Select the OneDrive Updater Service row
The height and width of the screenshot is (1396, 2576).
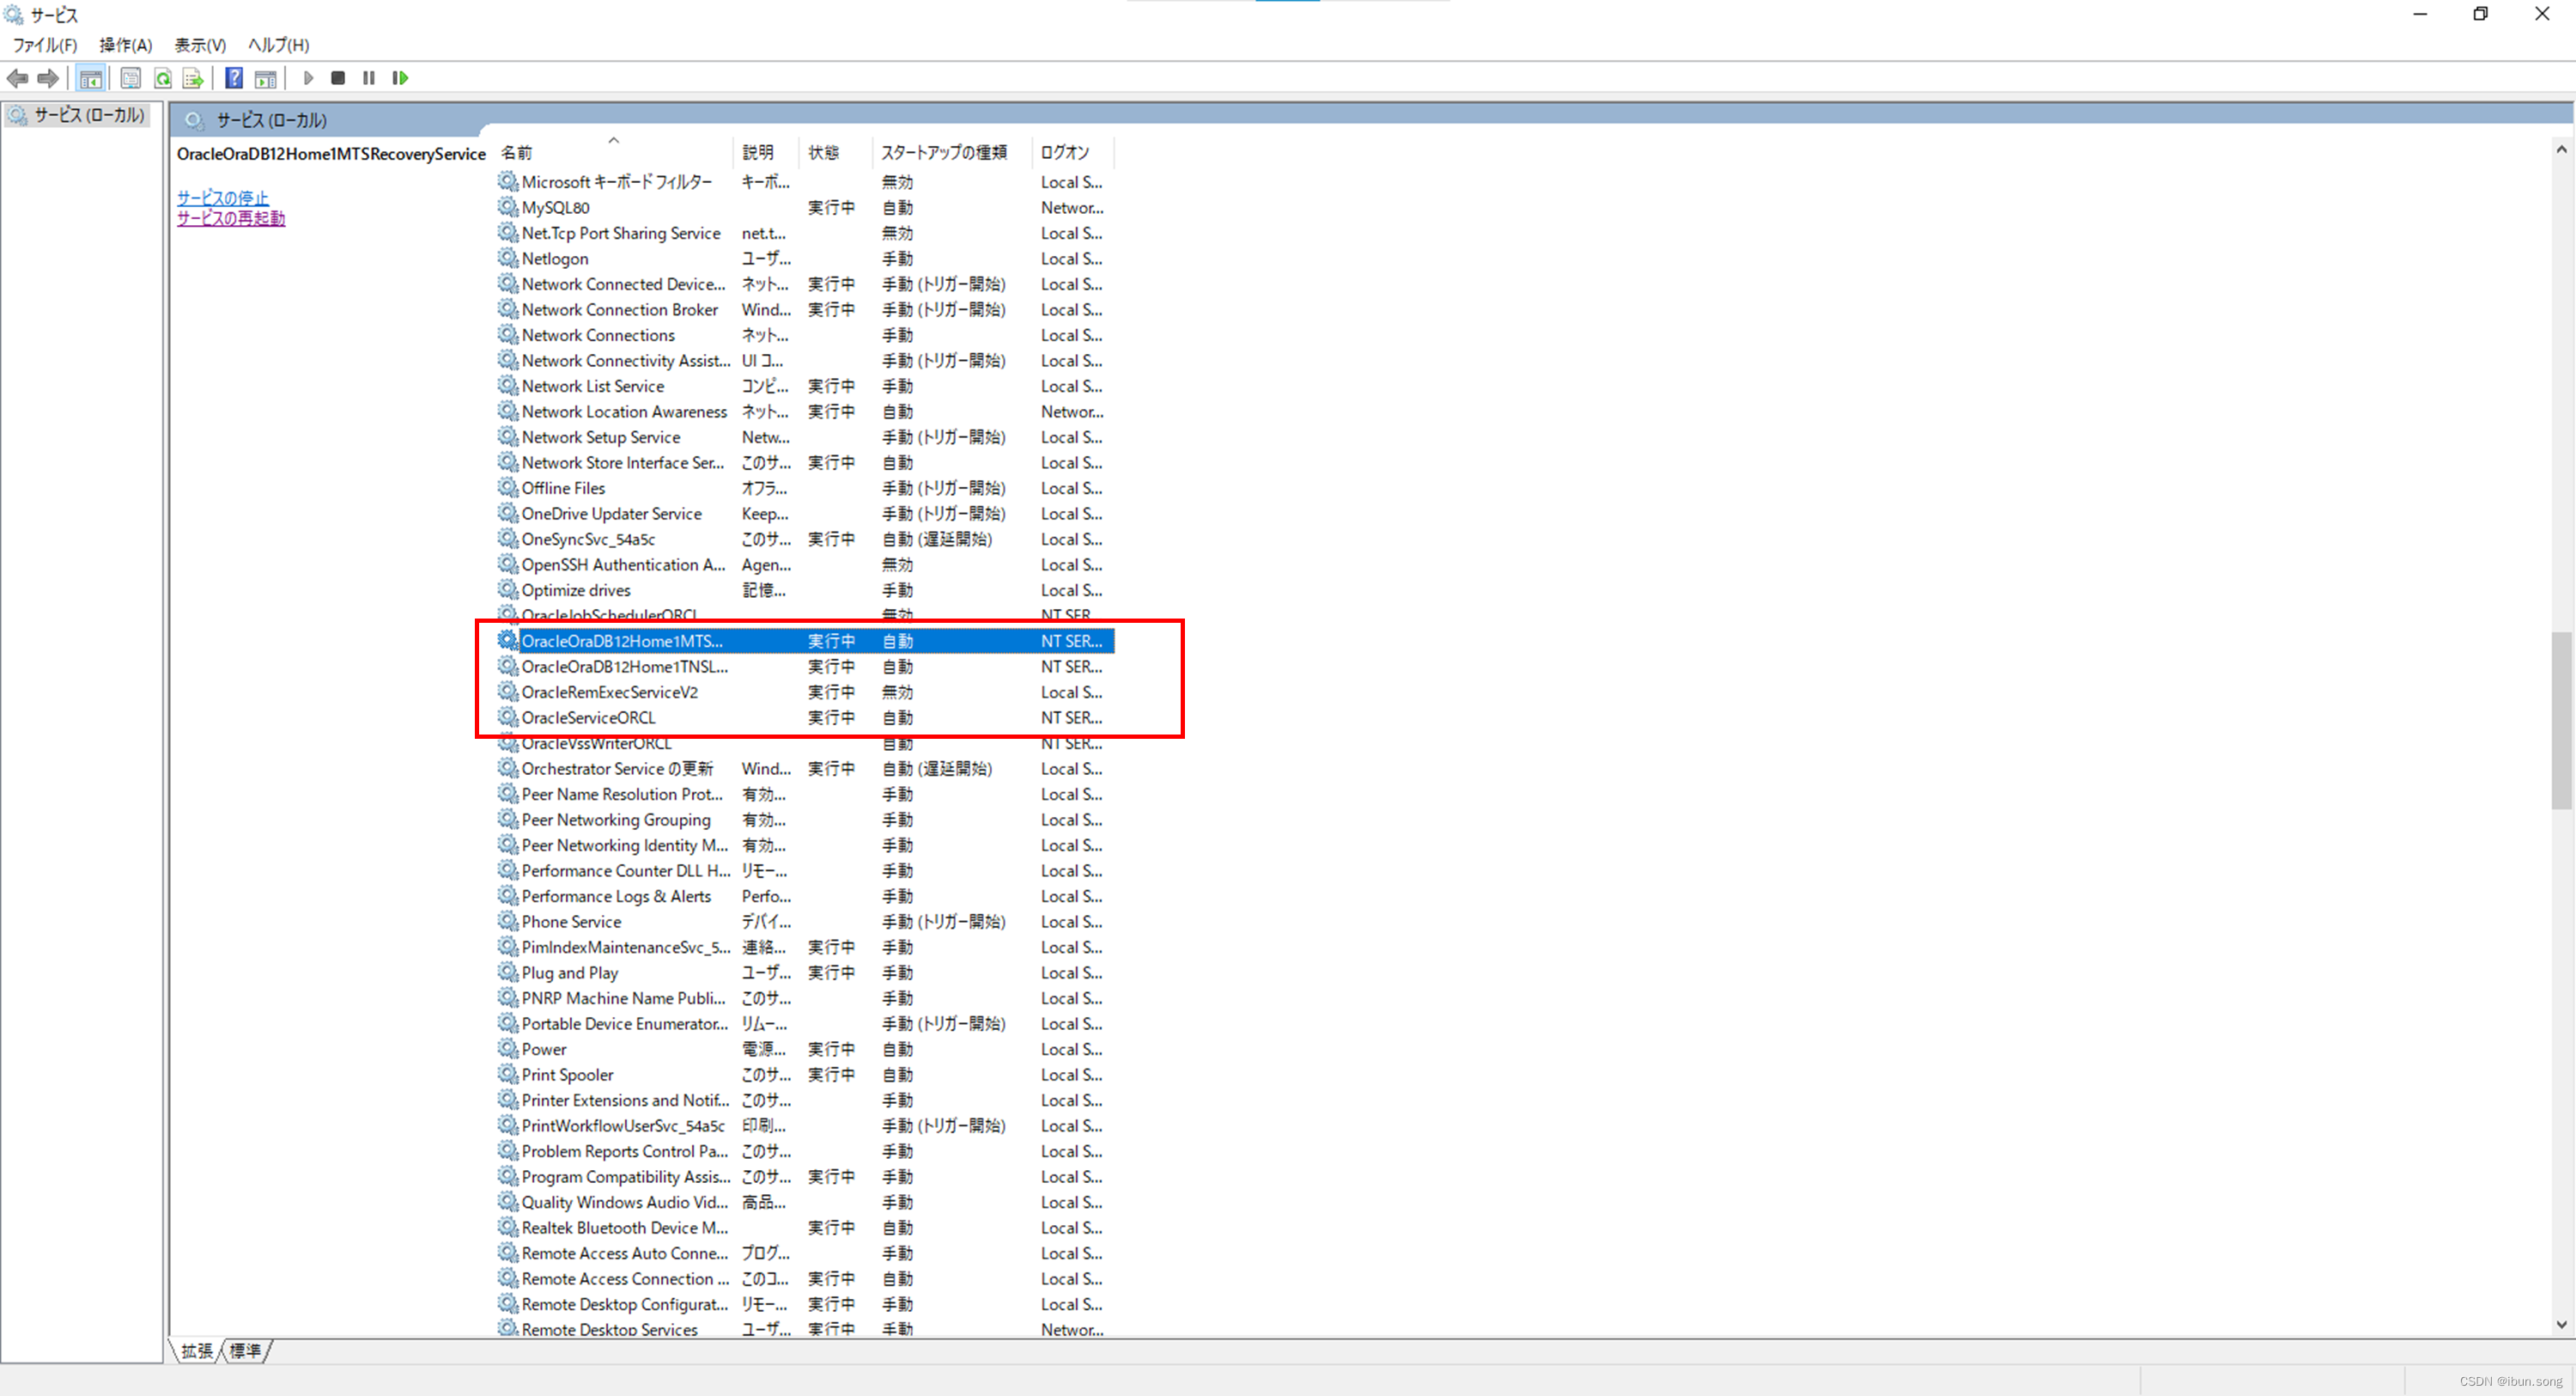[x=805, y=514]
